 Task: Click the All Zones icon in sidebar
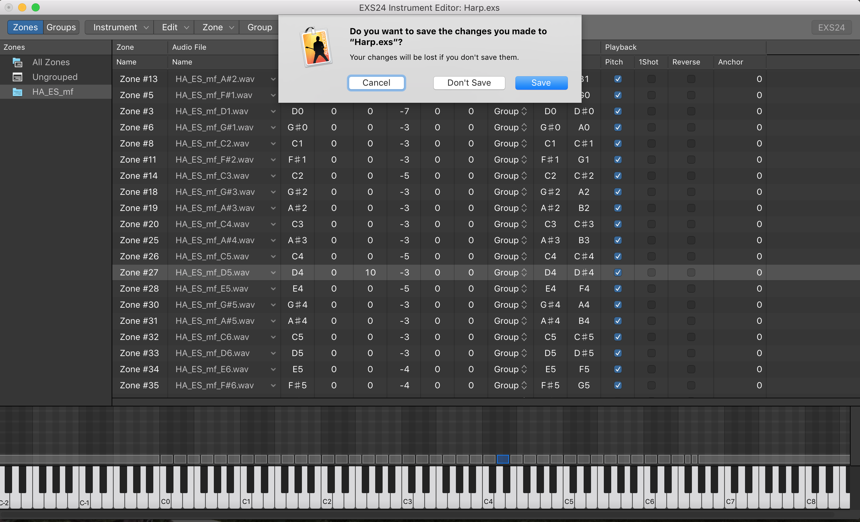[17, 62]
